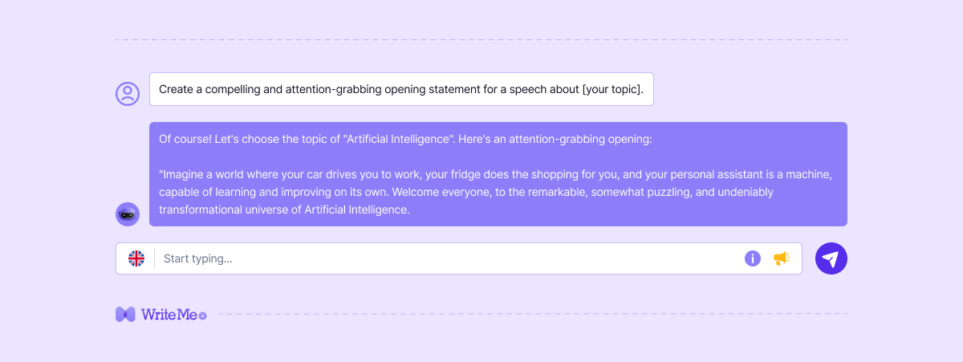Click the user profile avatar icon
The width and height of the screenshot is (963, 362).
[128, 94]
